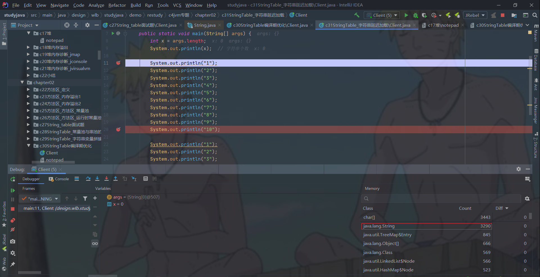Open Project panel gear settings
The height and width of the screenshot is (277, 540).
point(87,25)
